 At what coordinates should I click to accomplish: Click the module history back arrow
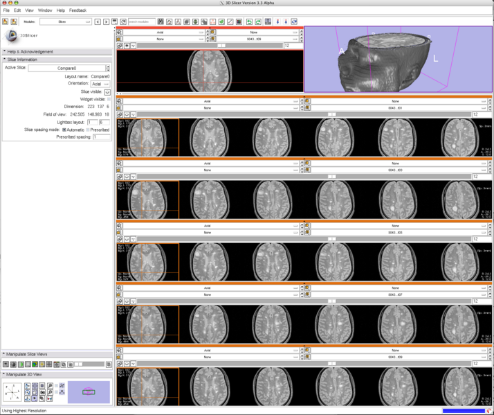[98, 22]
